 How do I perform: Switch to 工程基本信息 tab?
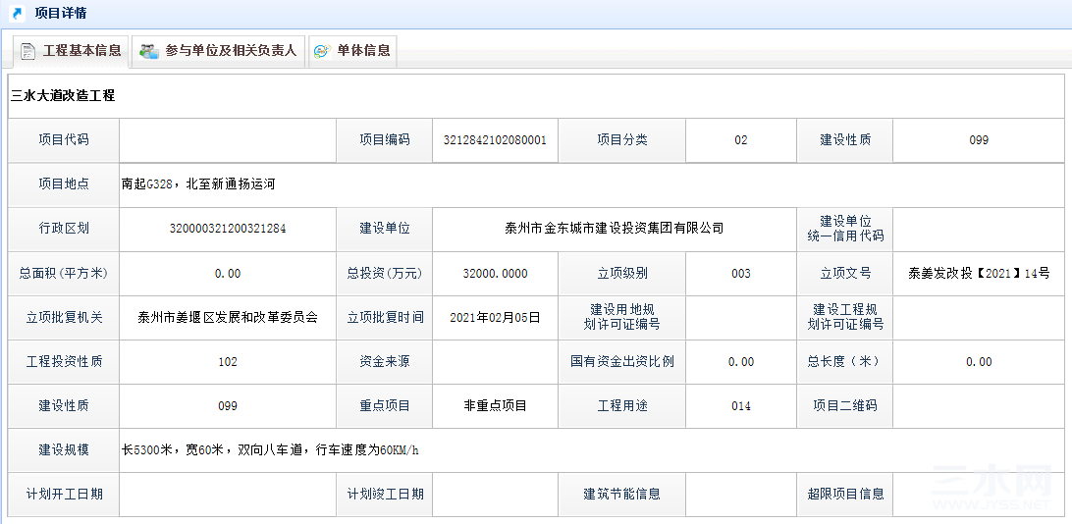71,51
